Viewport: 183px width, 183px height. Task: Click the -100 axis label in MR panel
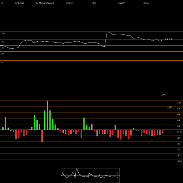tap(179, 161)
